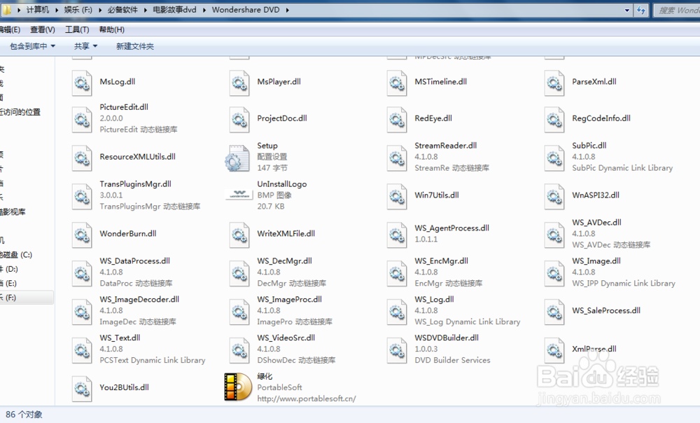The width and height of the screenshot is (700, 423).
Task: Click 必备软件 in the address bar
Action: click(122, 9)
